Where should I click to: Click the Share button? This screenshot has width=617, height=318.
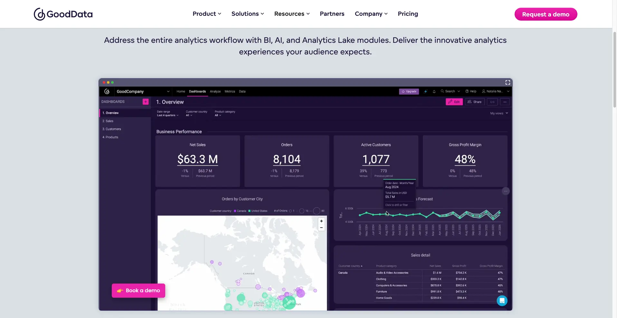coord(475,102)
